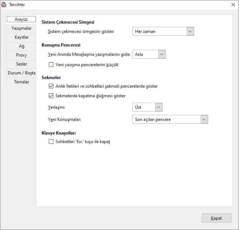Close the Tercihler window with X
The height and width of the screenshot is (230, 239).
pyautogui.click(x=233, y=5)
